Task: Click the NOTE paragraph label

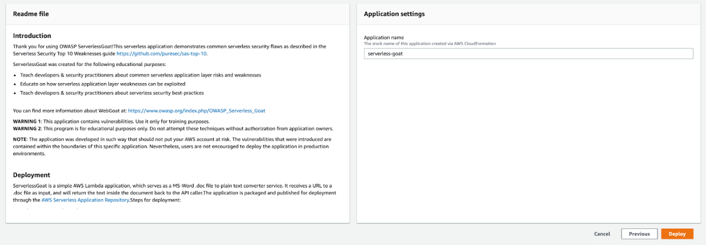Action: click(x=20, y=139)
